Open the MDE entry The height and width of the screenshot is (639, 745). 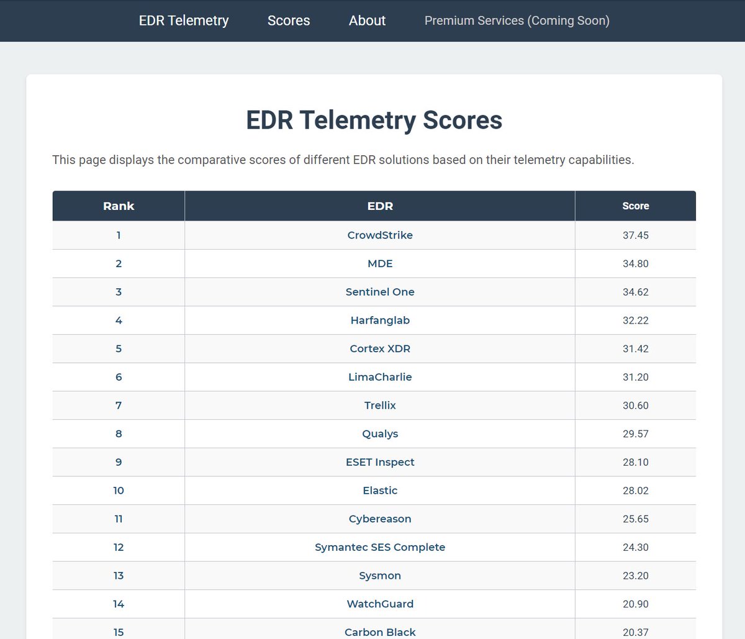point(380,264)
